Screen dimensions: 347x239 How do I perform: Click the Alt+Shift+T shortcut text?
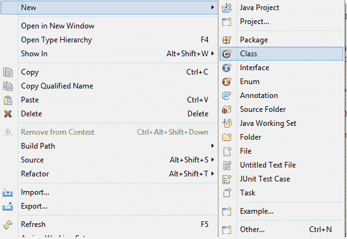tap(189, 174)
